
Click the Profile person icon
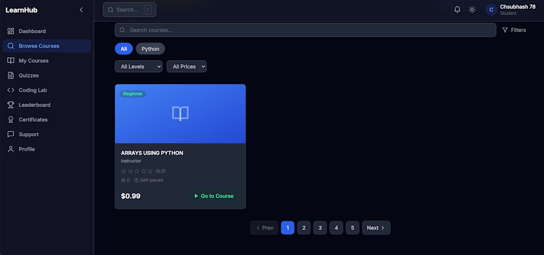coord(11,149)
